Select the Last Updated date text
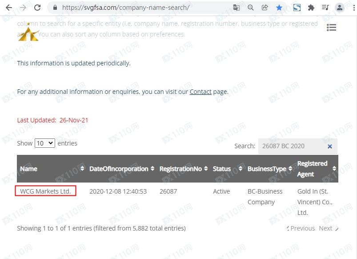Viewport: 357px width, 259px height. tap(52, 120)
